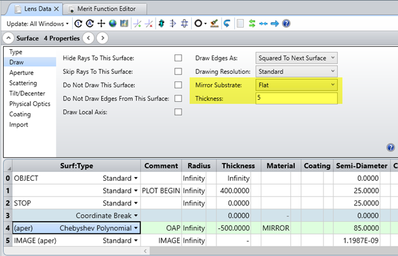Enable Do Not Draw This Surface

pos(178,85)
